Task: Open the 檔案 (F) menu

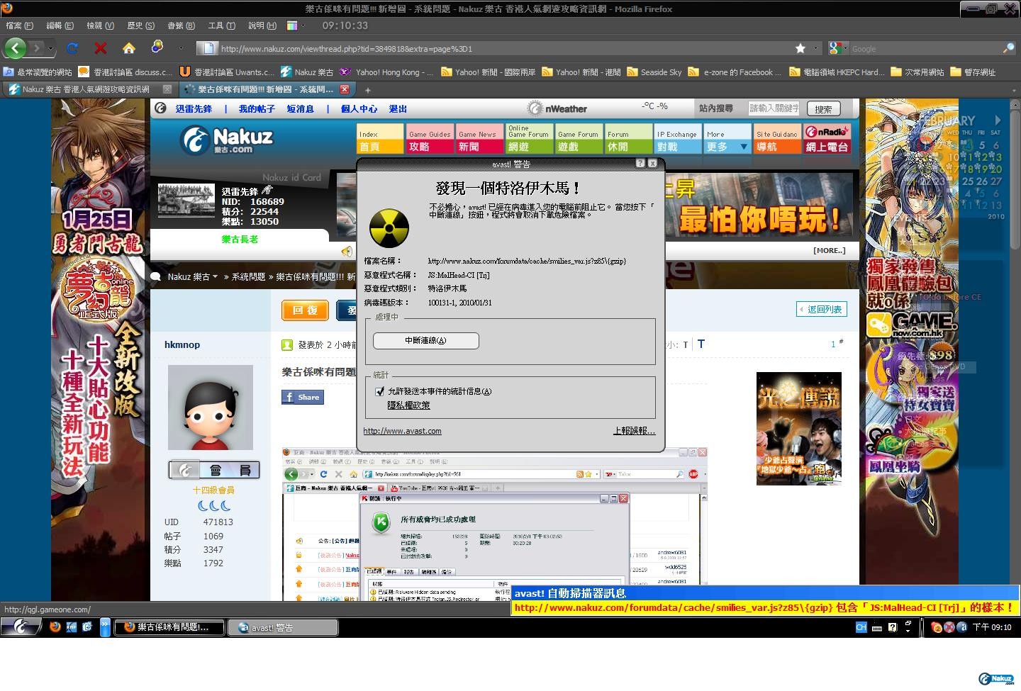Action: 19,26
